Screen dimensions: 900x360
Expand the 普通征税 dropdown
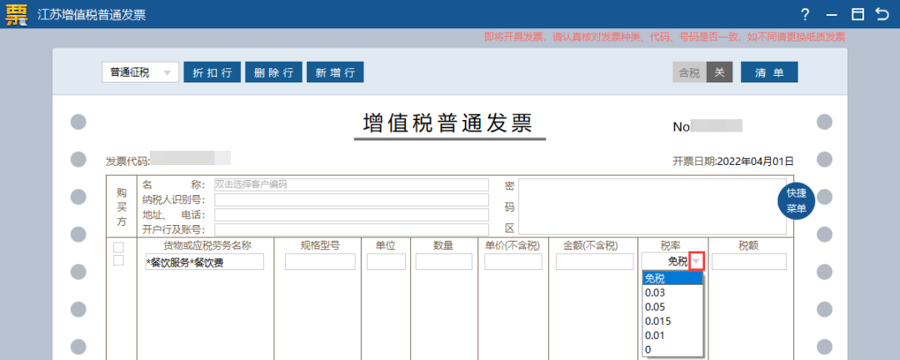point(140,72)
